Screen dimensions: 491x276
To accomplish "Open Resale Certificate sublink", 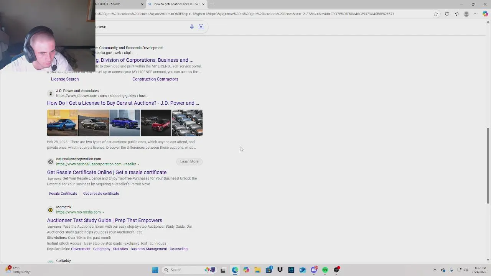I will pyautogui.click(x=63, y=194).
